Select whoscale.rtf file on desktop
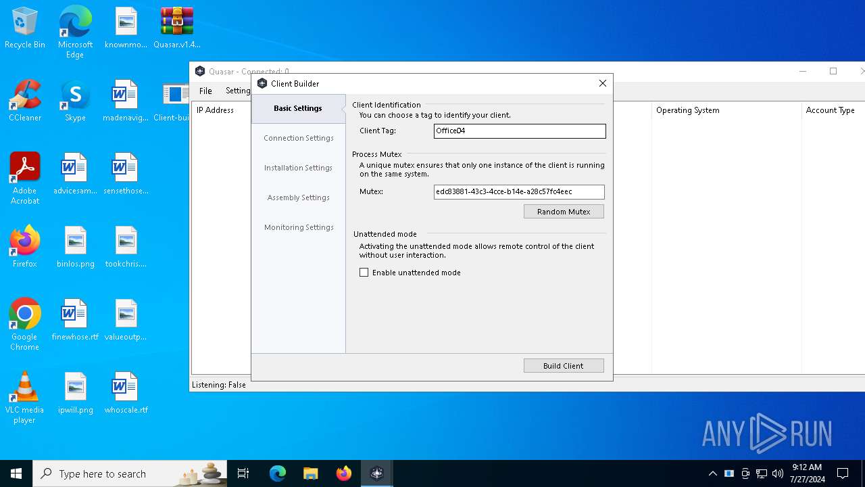Image resolution: width=865 pixels, height=487 pixels. point(126,394)
